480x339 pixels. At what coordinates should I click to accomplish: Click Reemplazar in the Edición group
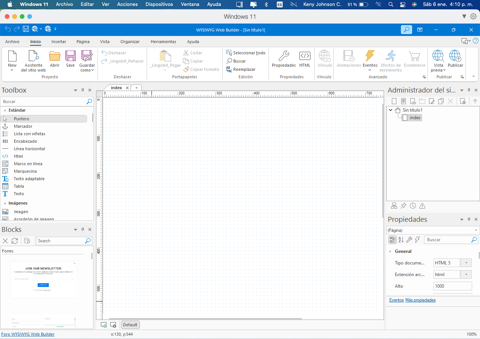[x=241, y=69]
